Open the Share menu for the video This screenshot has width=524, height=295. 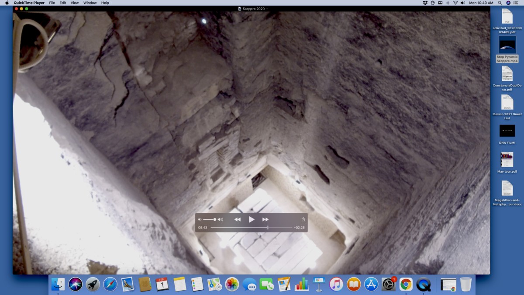point(302,219)
